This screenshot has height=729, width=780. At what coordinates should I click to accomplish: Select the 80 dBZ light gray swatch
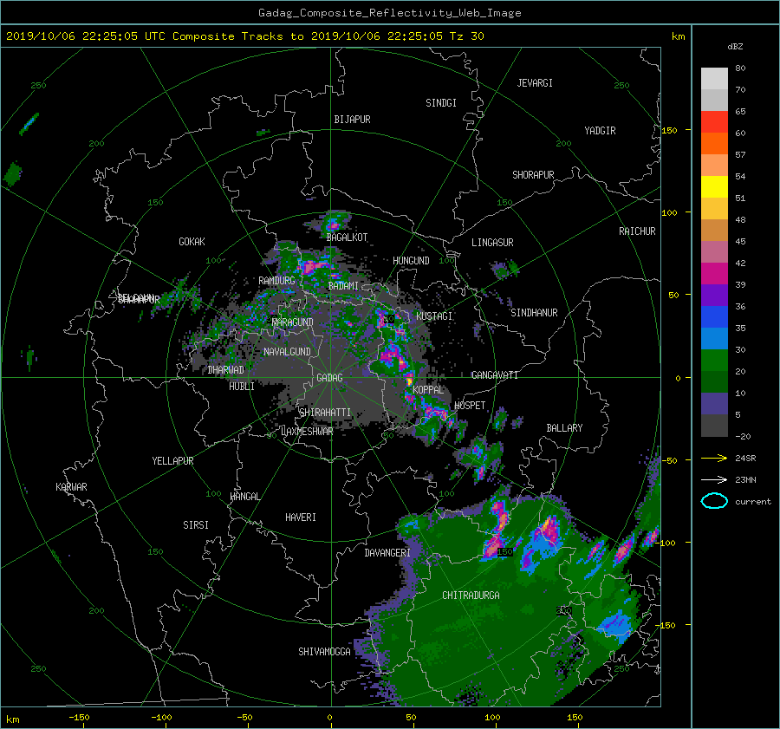pyautogui.click(x=714, y=78)
